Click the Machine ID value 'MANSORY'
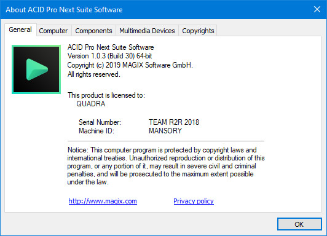327x236 pixels. (x=165, y=131)
